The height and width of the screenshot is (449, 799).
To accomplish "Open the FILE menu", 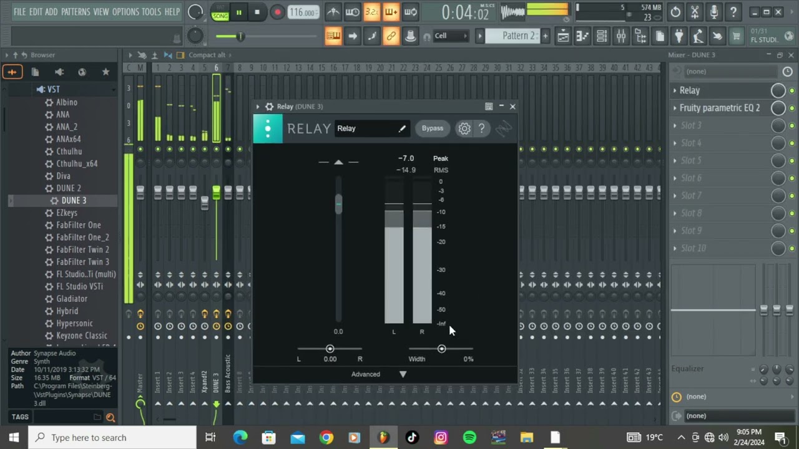I will tap(19, 12).
